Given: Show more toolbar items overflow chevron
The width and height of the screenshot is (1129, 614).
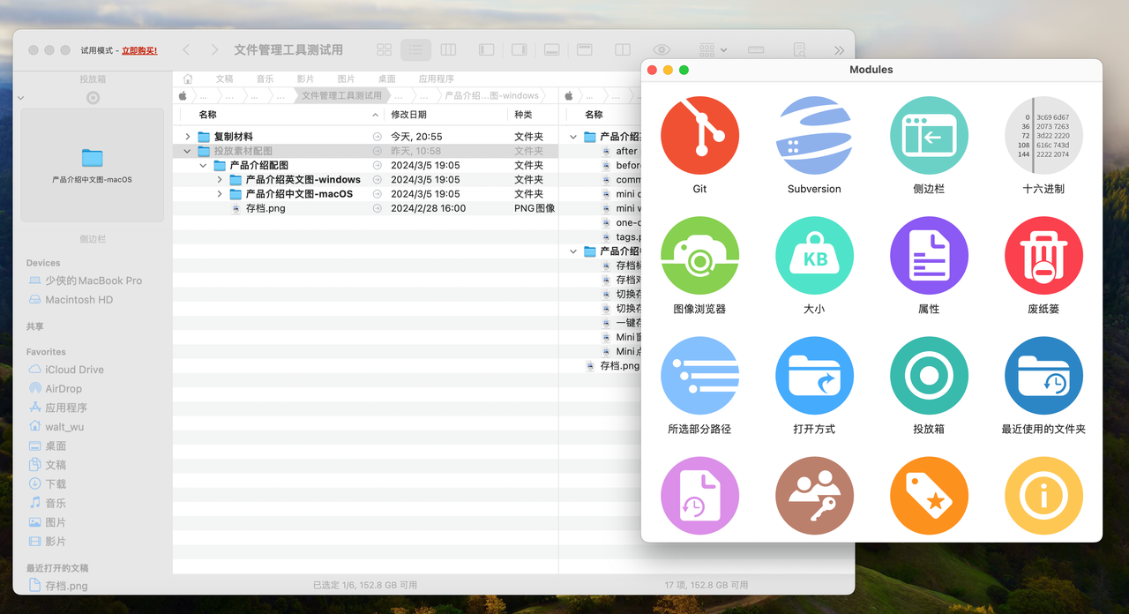Looking at the screenshot, I should (838, 50).
